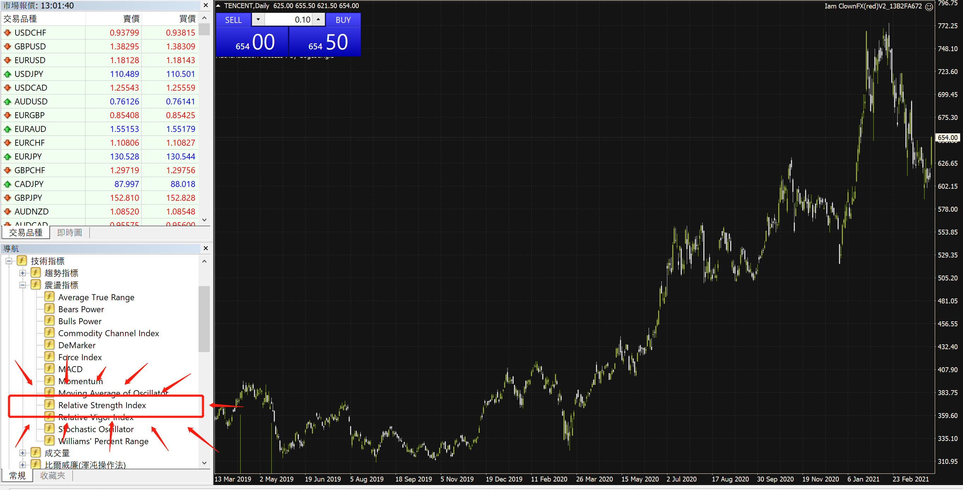This screenshot has height=490, width=963.
Task: Click EURJPY ask price 130.544
Action: (x=181, y=156)
